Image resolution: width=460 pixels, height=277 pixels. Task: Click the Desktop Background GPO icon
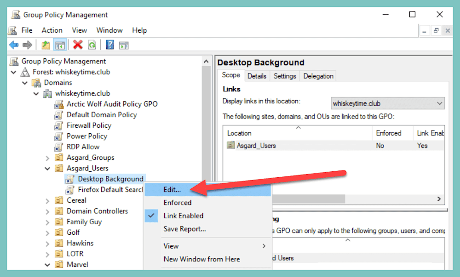tap(70, 179)
